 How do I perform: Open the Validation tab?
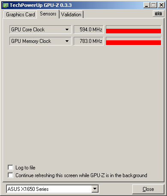pos(71,15)
